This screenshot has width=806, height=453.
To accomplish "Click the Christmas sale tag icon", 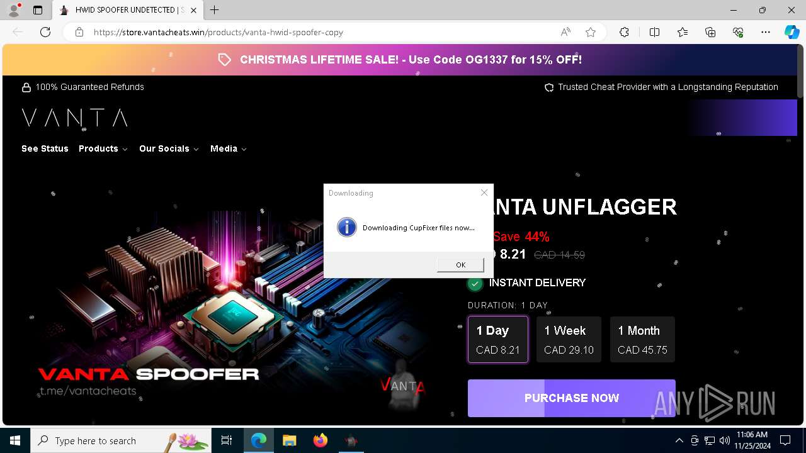I will 225,60.
